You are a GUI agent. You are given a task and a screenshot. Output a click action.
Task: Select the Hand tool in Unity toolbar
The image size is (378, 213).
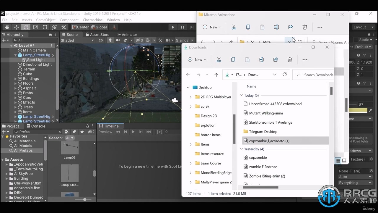[7, 27]
